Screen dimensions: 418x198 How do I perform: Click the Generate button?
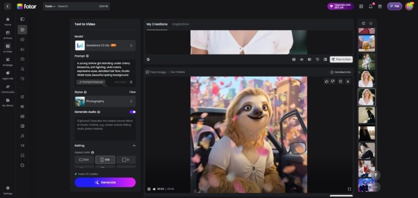105,182
